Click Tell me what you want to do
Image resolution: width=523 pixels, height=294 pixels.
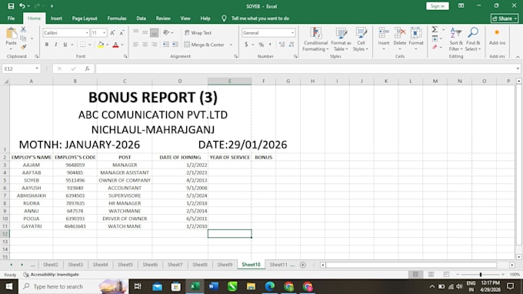point(260,18)
